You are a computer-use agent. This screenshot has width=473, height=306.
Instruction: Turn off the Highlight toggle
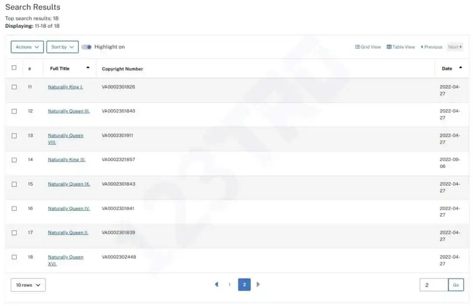point(87,47)
